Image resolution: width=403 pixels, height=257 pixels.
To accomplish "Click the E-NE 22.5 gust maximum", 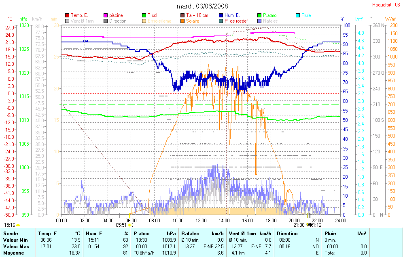I will click(x=214, y=247).
